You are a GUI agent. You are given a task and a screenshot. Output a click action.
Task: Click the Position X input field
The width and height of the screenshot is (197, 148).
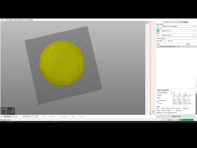(x=175, y=95)
